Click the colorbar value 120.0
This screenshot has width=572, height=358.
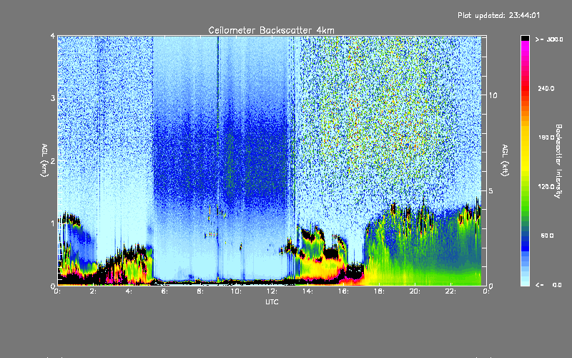pyautogui.click(x=546, y=186)
